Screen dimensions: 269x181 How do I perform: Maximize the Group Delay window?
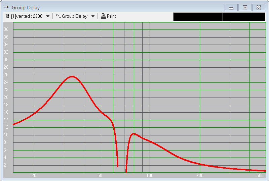tap(245, 7)
